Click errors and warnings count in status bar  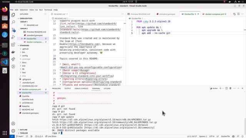click(x=39, y=136)
